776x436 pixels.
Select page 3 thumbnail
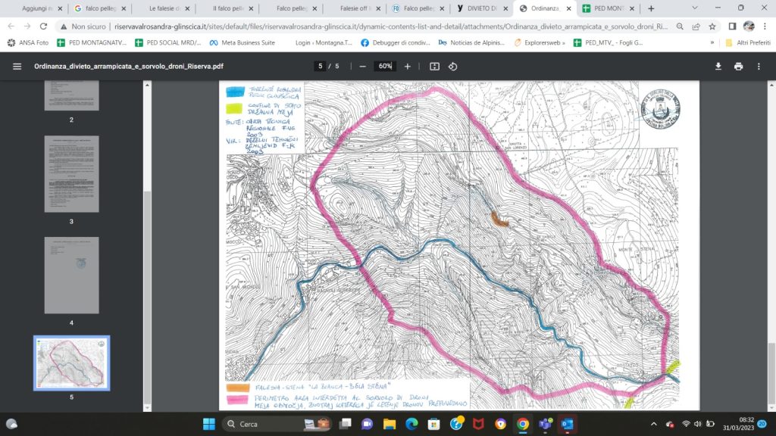[71, 175]
